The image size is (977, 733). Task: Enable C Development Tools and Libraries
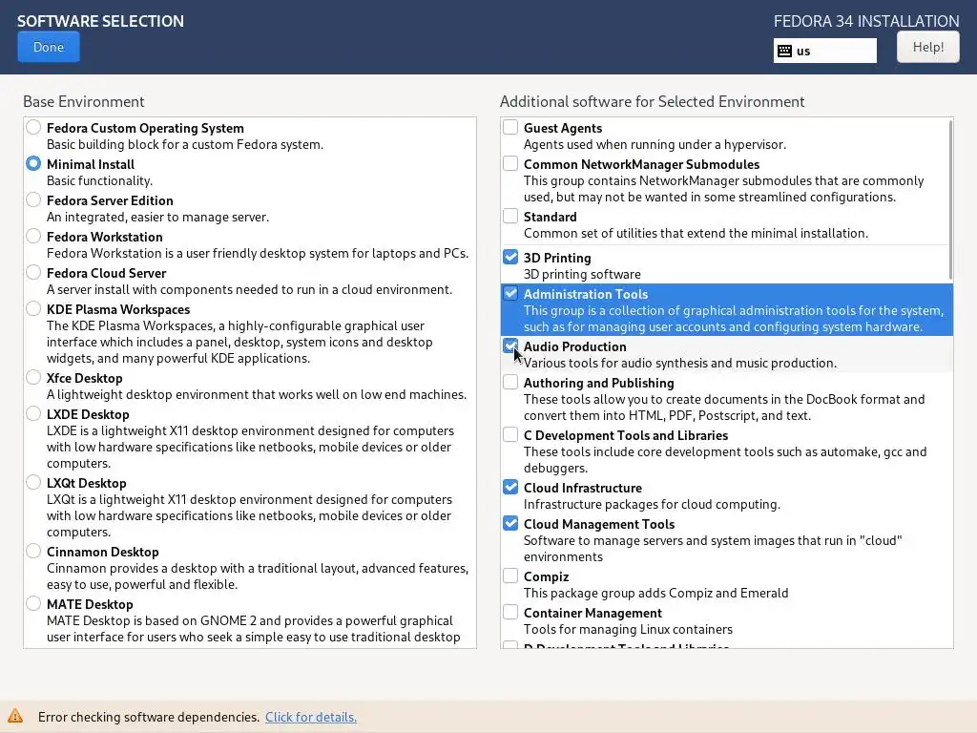coord(510,434)
